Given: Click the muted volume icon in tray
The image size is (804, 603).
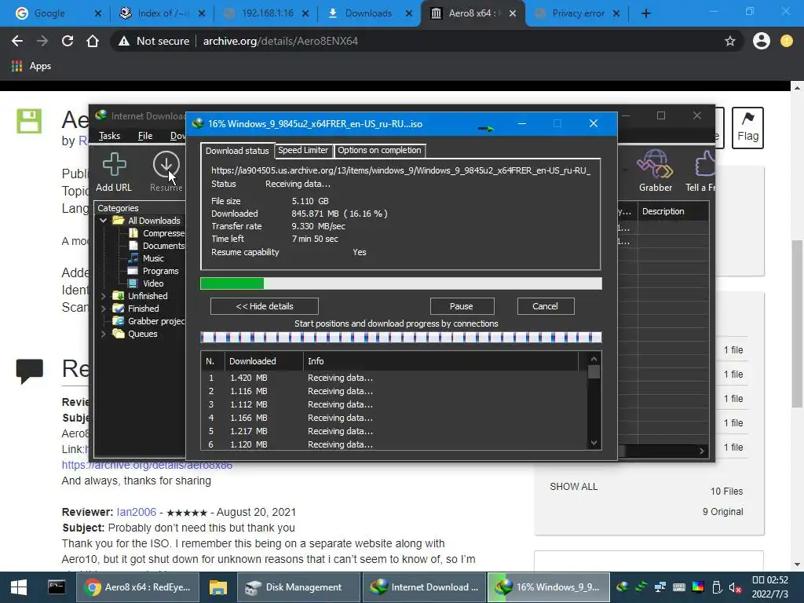Looking at the screenshot, I should [735, 587].
